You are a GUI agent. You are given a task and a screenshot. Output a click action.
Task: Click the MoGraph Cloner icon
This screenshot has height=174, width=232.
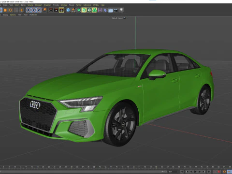tap(95, 10)
